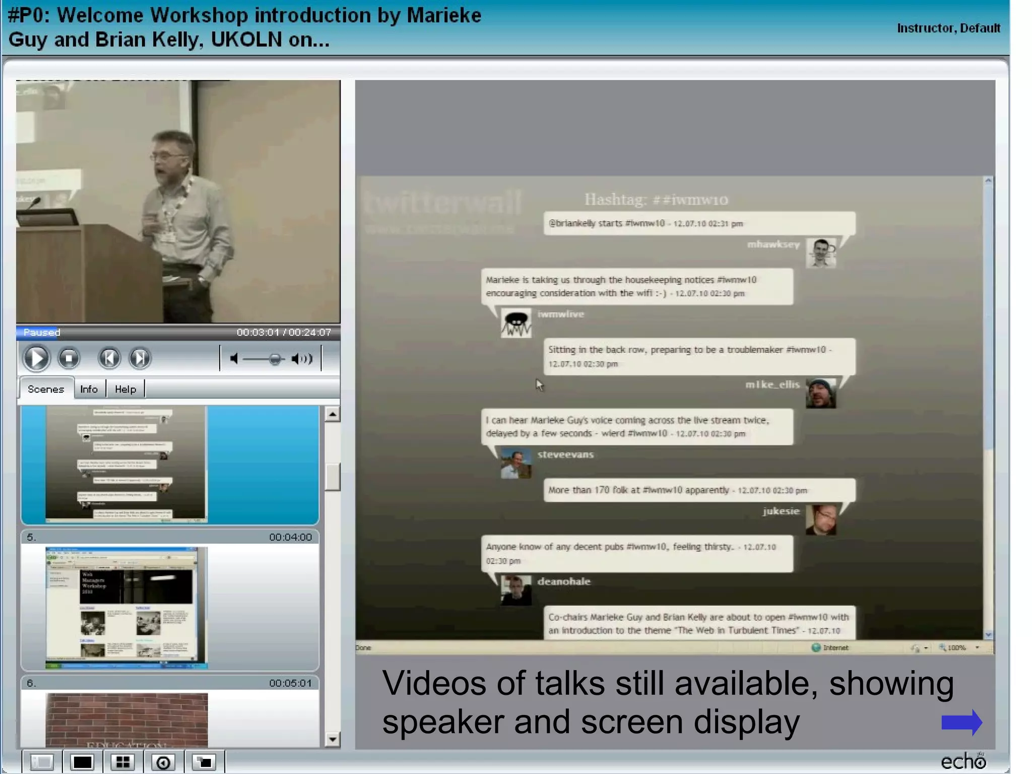Screen dimensions: 1032x774
Task: Click the twitterwall page scroll-down arrow
Action: (988, 635)
